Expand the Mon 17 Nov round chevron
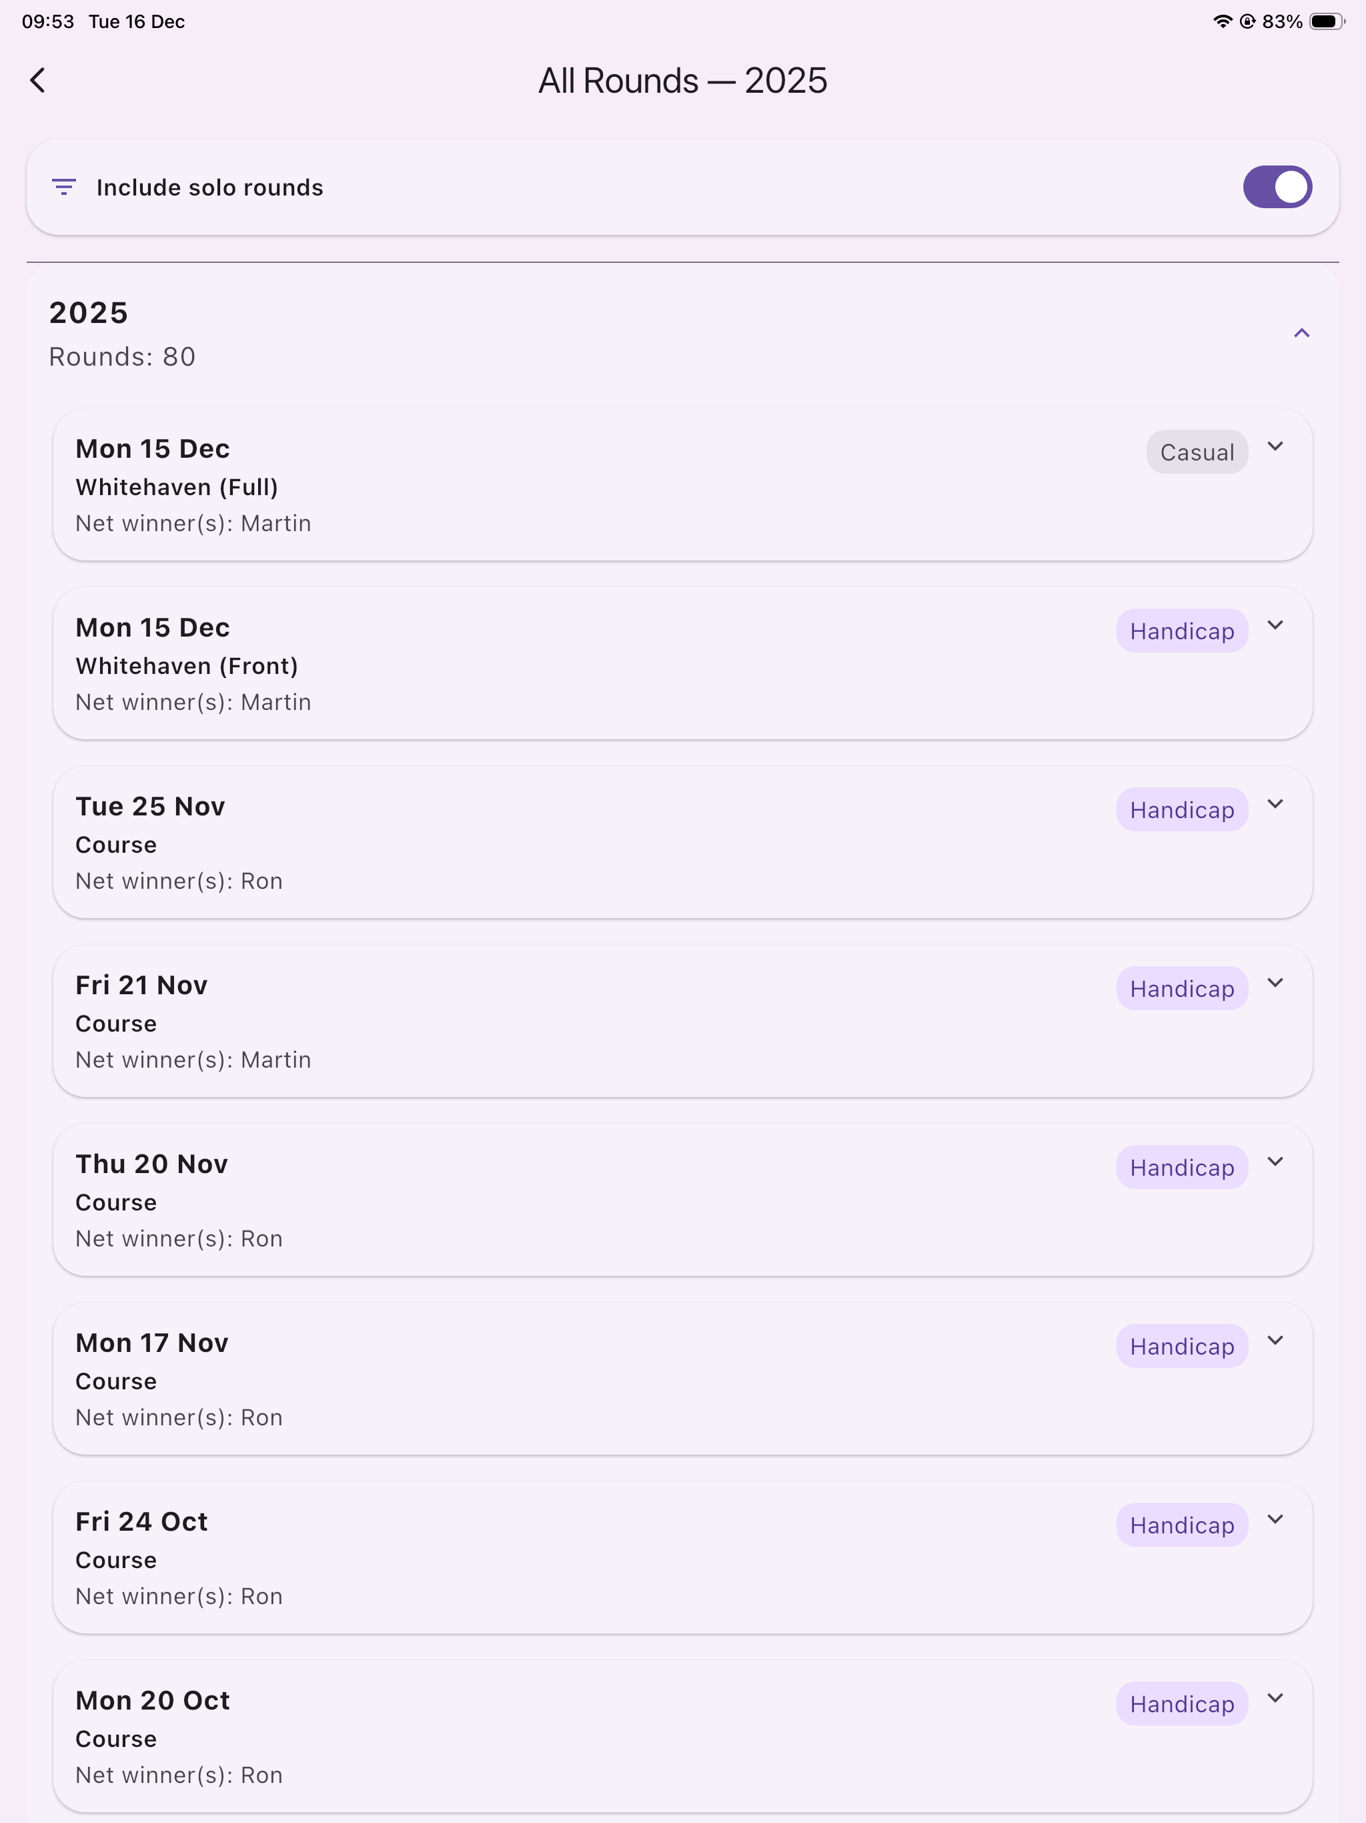The width and height of the screenshot is (1366, 1823). pos(1275,1341)
